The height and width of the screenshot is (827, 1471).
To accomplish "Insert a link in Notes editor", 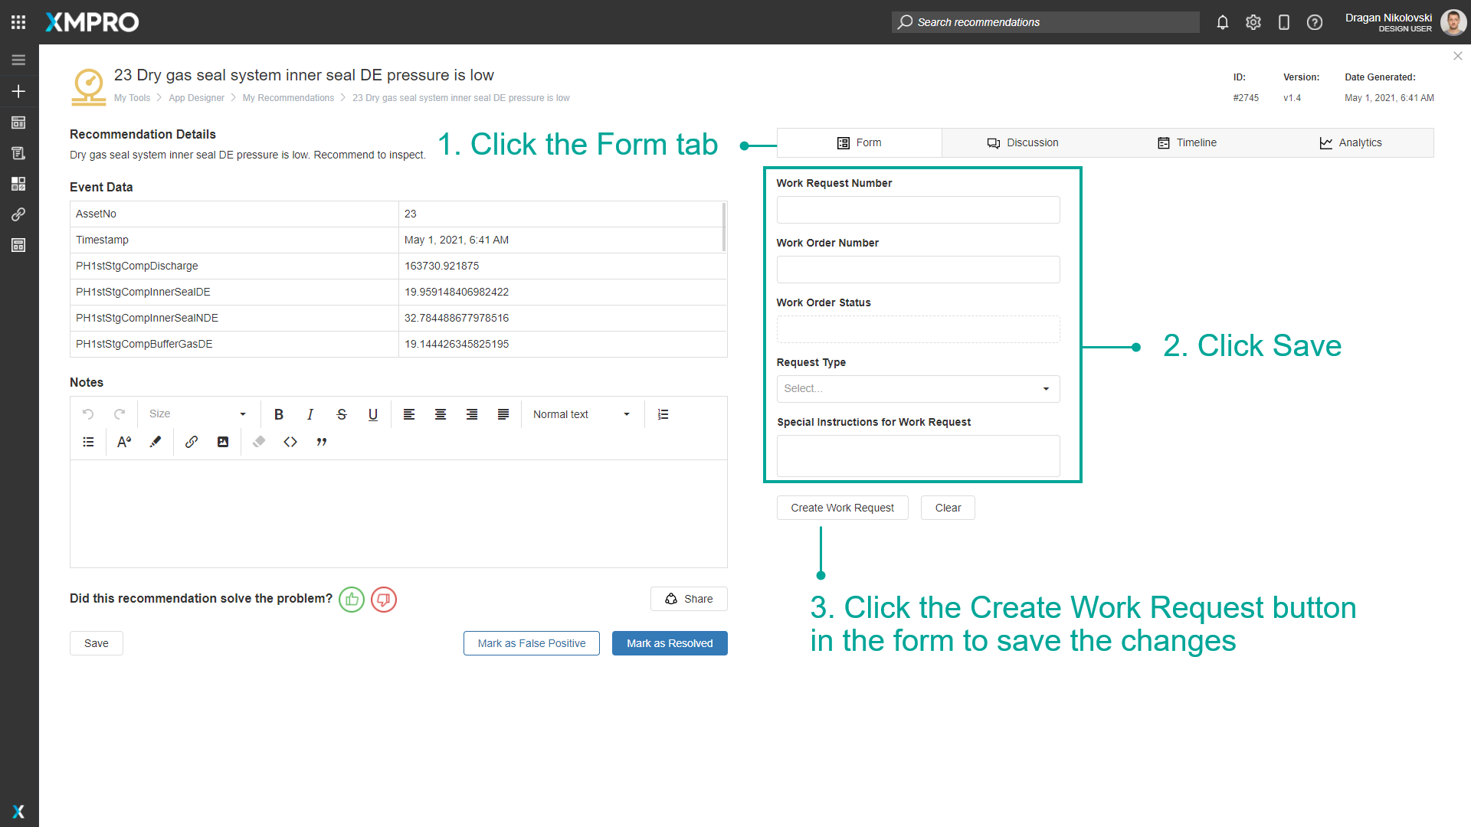I will click(x=192, y=442).
